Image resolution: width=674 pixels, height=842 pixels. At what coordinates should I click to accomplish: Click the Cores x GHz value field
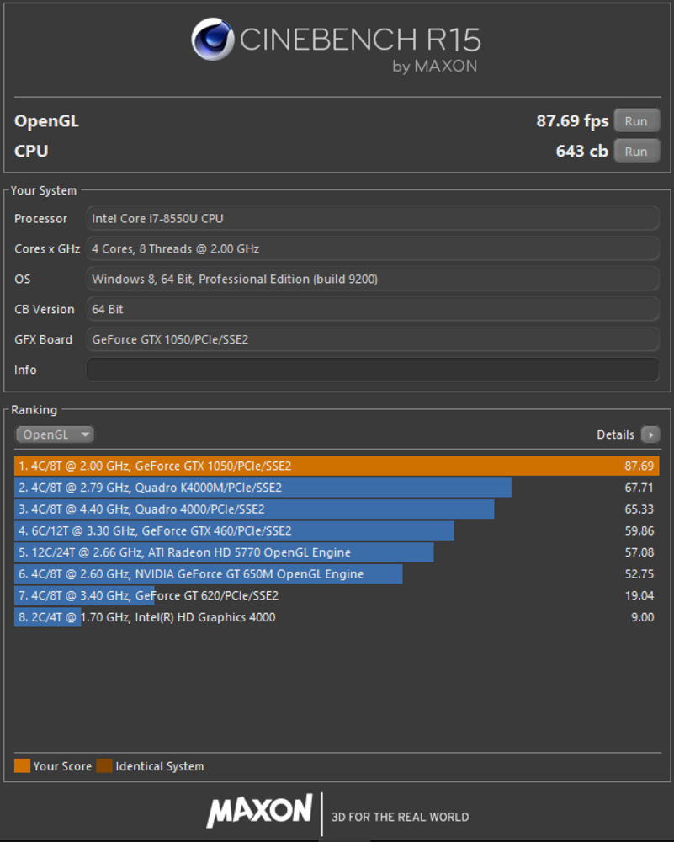click(373, 248)
